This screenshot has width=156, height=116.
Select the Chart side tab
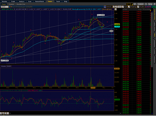point(155,35)
